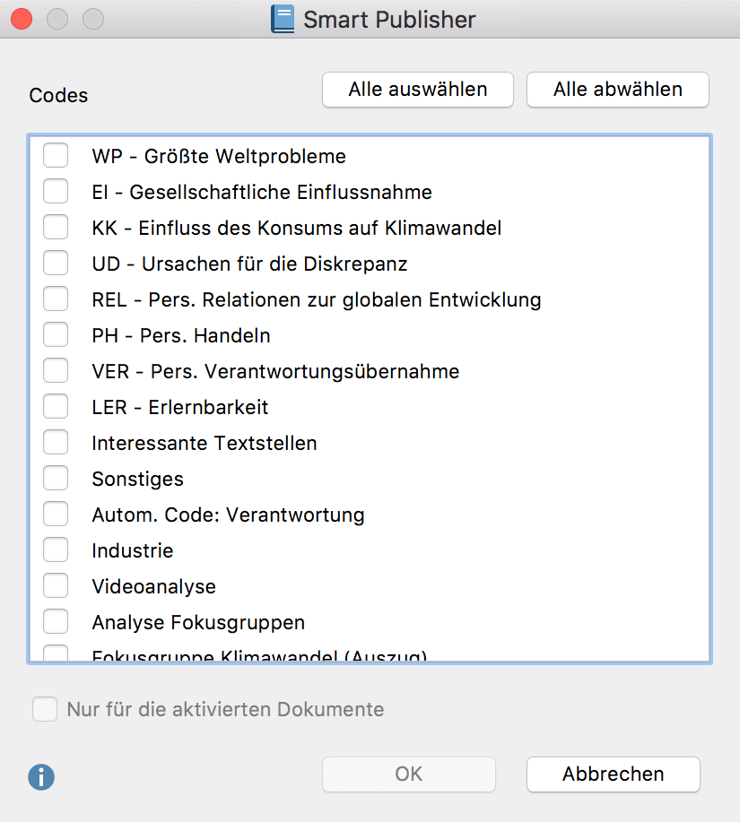Tick the EI - Gesellschaftliche Einflussnahme checkbox

pyautogui.click(x=56, y=191)
